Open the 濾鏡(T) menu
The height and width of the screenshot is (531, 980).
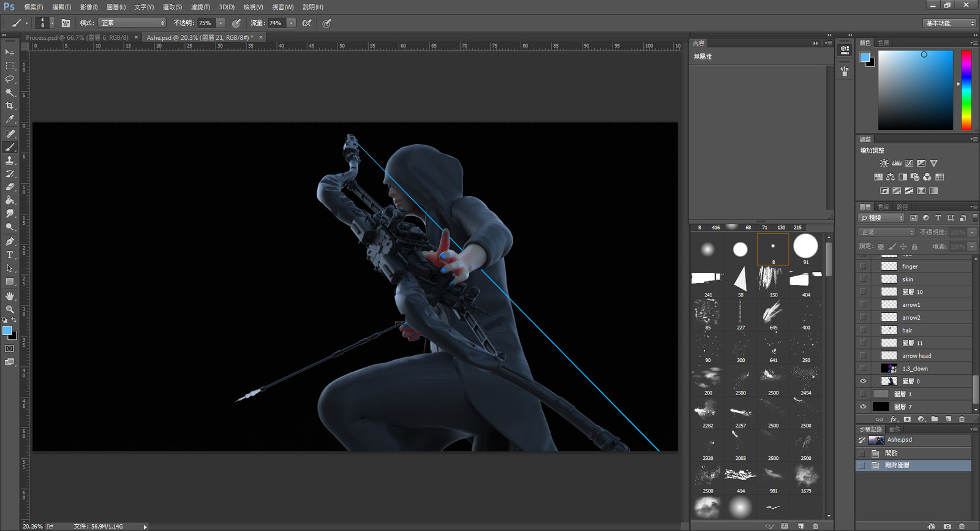[200, 7]
